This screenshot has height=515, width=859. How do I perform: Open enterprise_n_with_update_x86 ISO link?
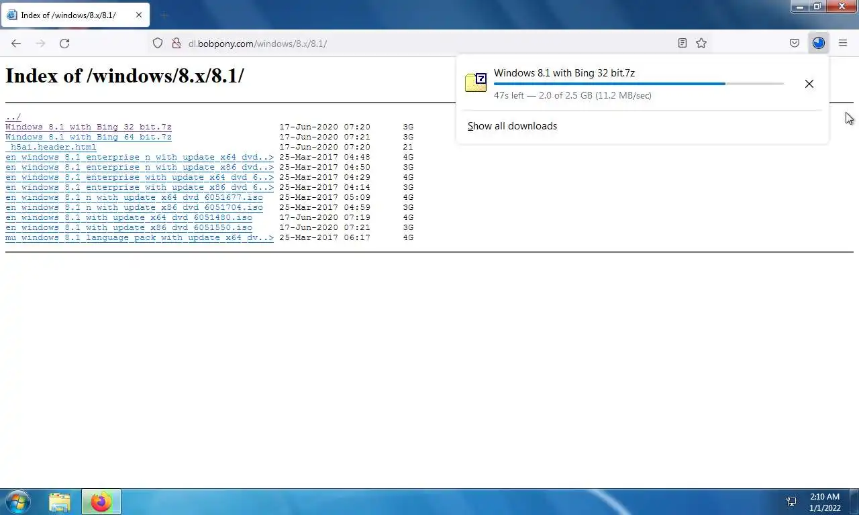140,167
